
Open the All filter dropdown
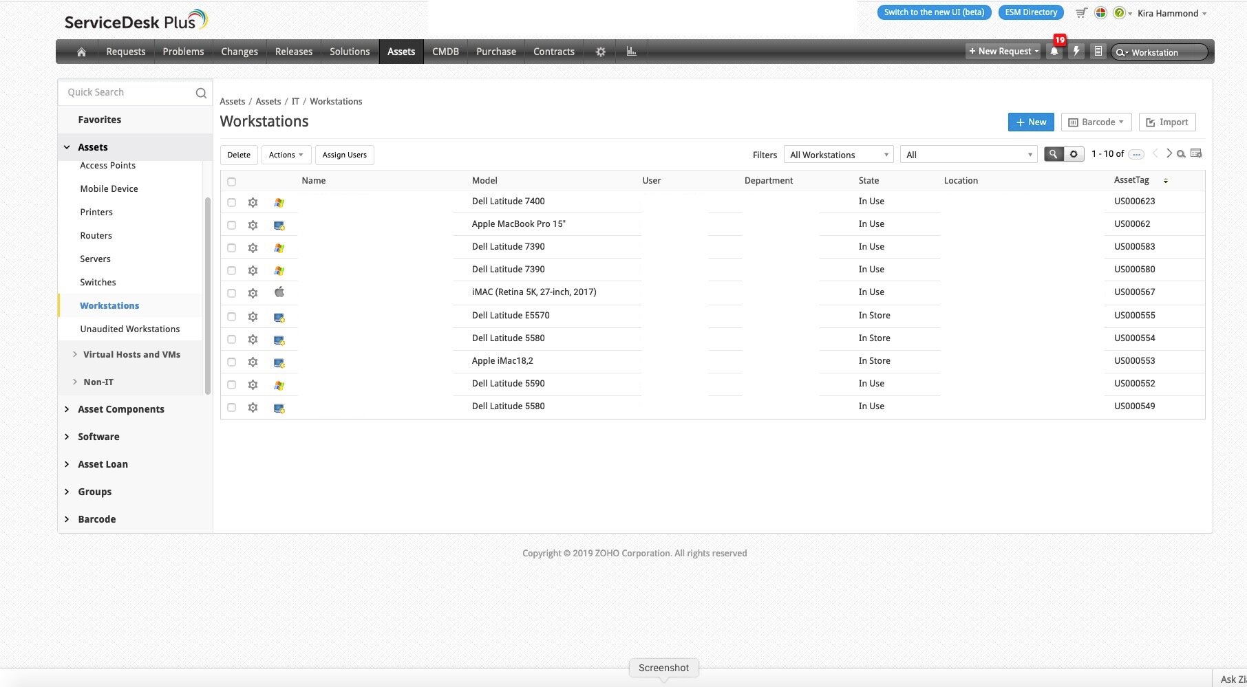click(968, 155)
